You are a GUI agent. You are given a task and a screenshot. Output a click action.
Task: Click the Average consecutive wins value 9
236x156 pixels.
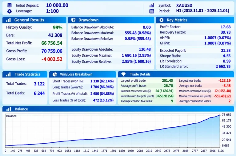tap(172, 101)
